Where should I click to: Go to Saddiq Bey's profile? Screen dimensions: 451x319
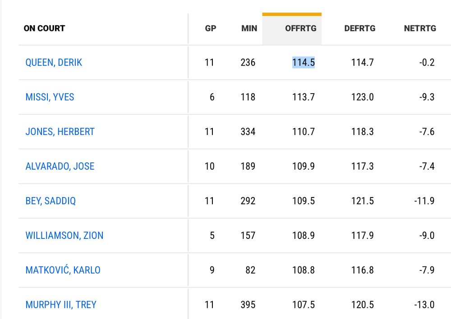click(x=51, y=201)
